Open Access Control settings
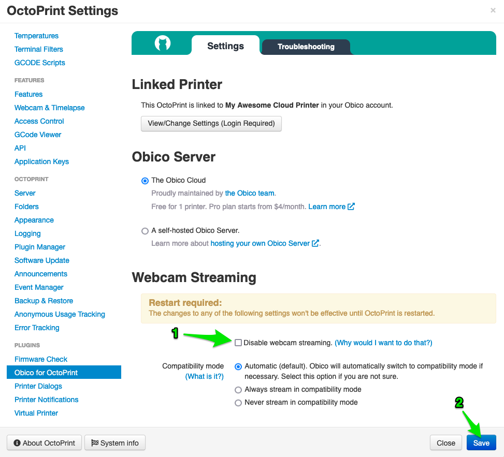Screen dimensions: 504x457 [39, 121]
